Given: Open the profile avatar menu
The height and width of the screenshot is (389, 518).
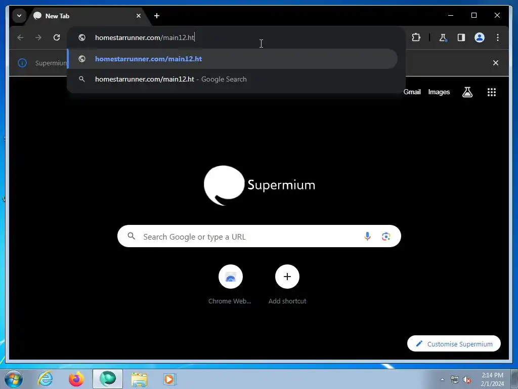Looking at the screenshot, I should pyautogui.click(x=480, y=37).
